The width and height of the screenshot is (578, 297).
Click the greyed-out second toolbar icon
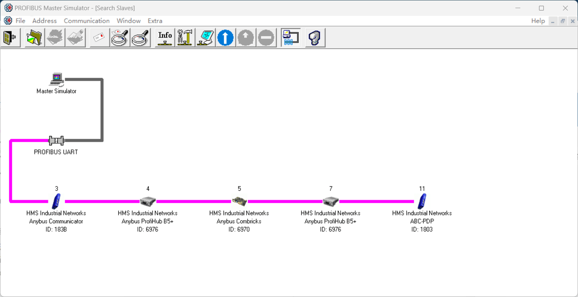pyautogui.click(x=55, y=38)
